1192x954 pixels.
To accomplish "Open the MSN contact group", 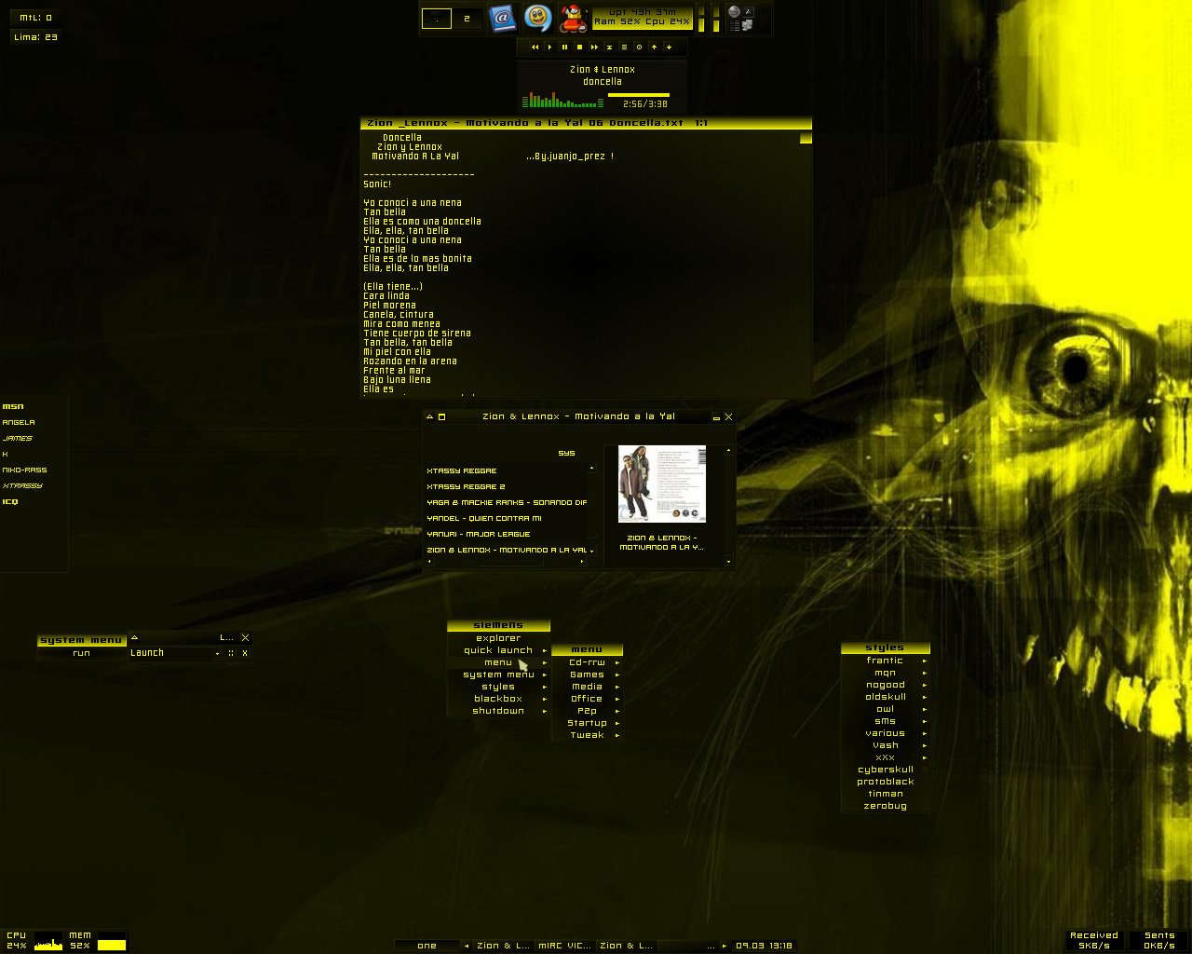I will click(x=13, y=406).
